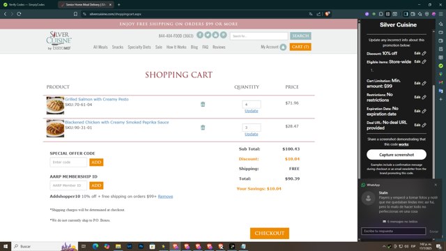The width and height of the screenshot is (446, 251).
Task: Click the Silver Cuisine logo
Action: [59, 40]
